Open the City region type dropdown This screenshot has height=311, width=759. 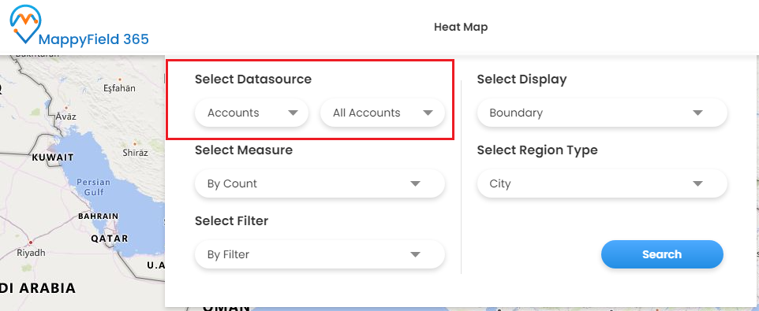602,183
